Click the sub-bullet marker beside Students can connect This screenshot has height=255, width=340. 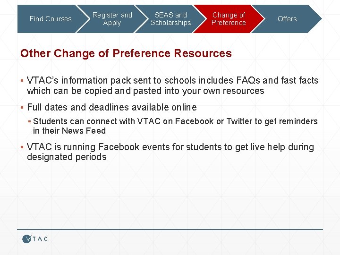(29, 121)
